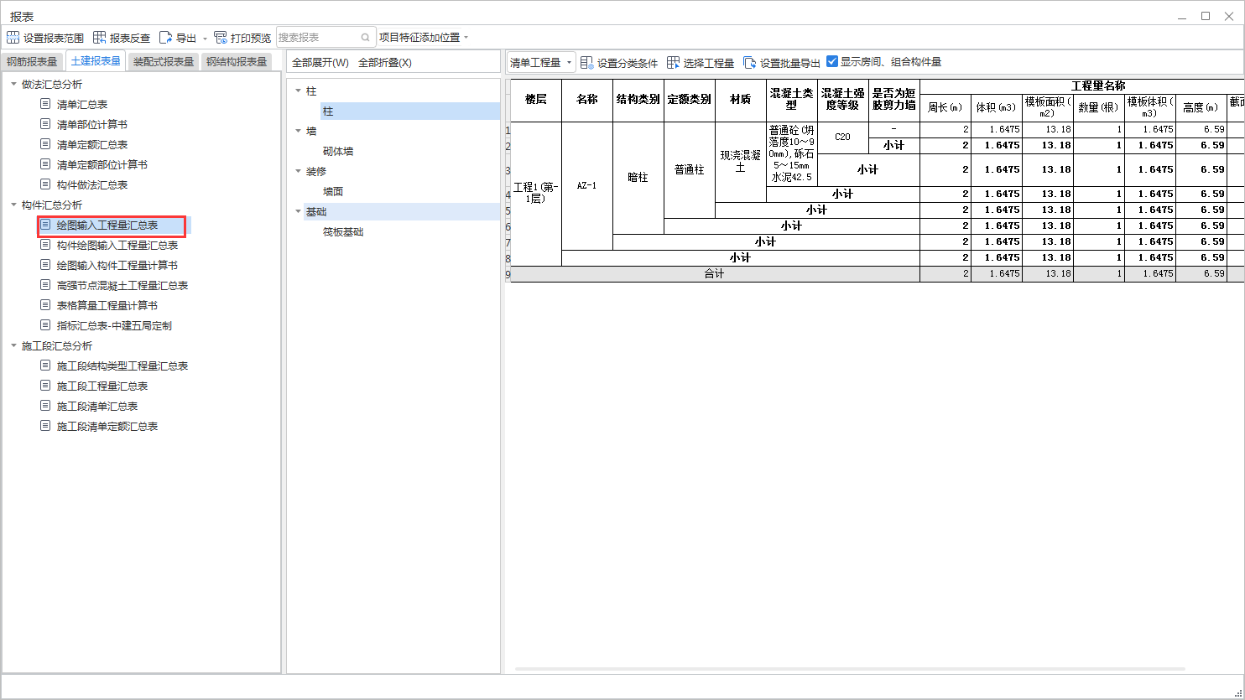Collapse the 做法汇总分析 tree group
Viewport: 1245px width, 700px height.
(x=13, y=84)
